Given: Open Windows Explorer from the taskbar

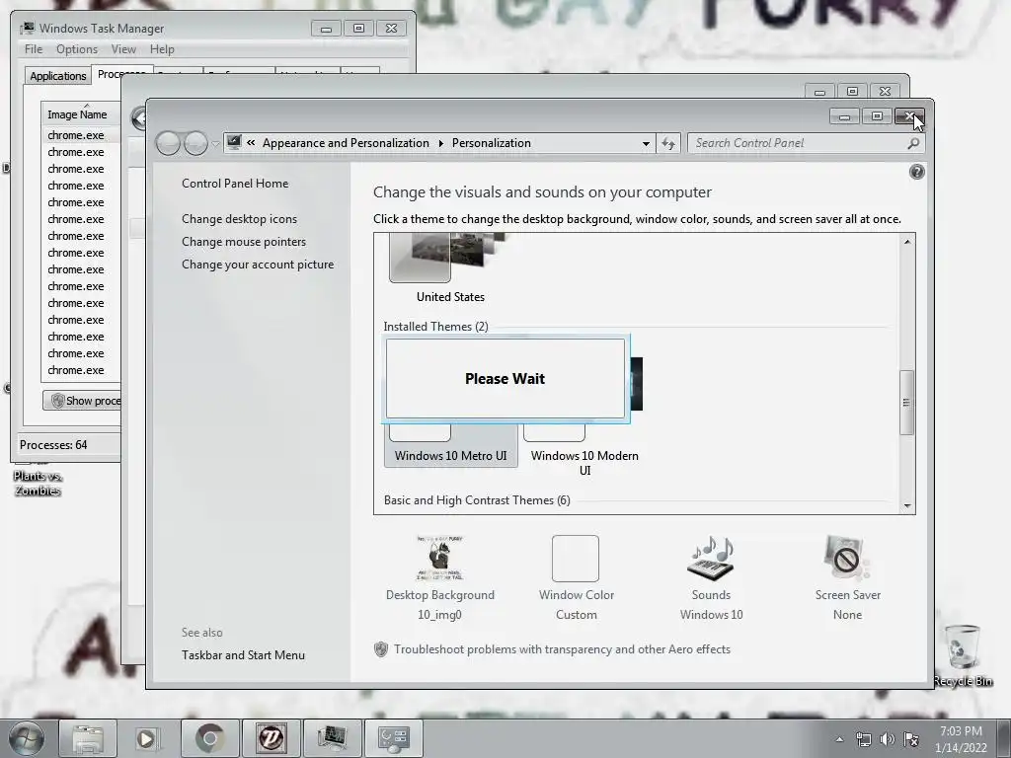Looking at the screenshot, I should (x=88, y=738).
